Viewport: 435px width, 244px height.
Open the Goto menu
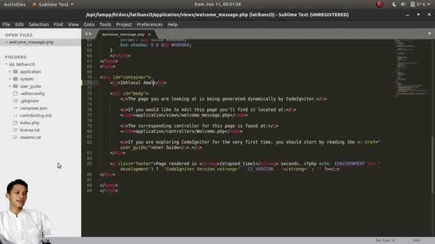click(89, 24)
